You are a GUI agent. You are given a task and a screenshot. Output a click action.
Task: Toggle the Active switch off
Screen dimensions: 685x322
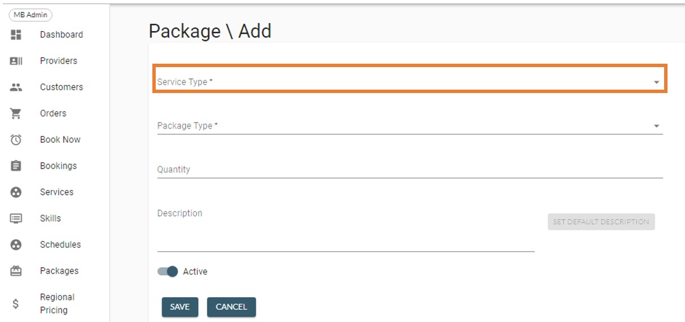pos(168,272)
